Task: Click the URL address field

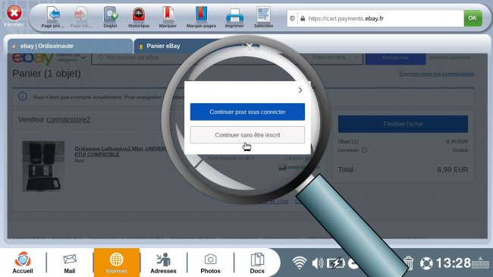Action: click(375, 18)
